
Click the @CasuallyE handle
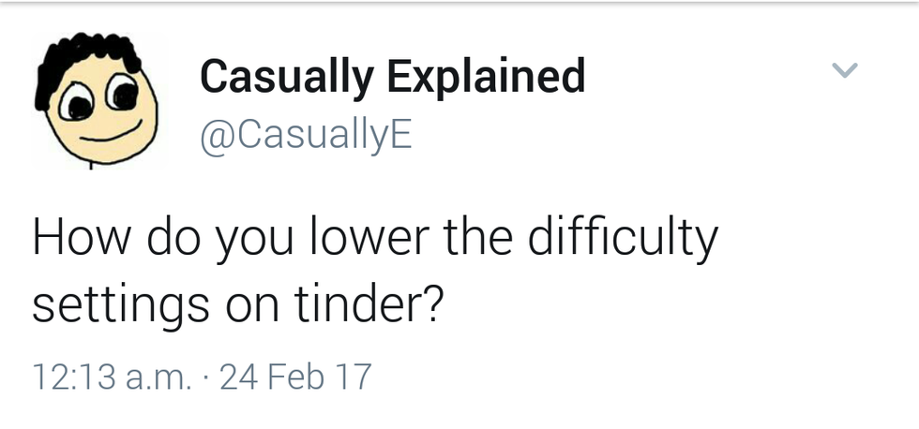tap(305, 134)
